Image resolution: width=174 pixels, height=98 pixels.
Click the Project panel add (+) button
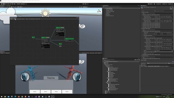(x=103, y=60)
